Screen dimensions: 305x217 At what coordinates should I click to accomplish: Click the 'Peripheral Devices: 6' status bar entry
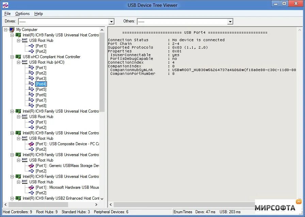pos(111,212)
